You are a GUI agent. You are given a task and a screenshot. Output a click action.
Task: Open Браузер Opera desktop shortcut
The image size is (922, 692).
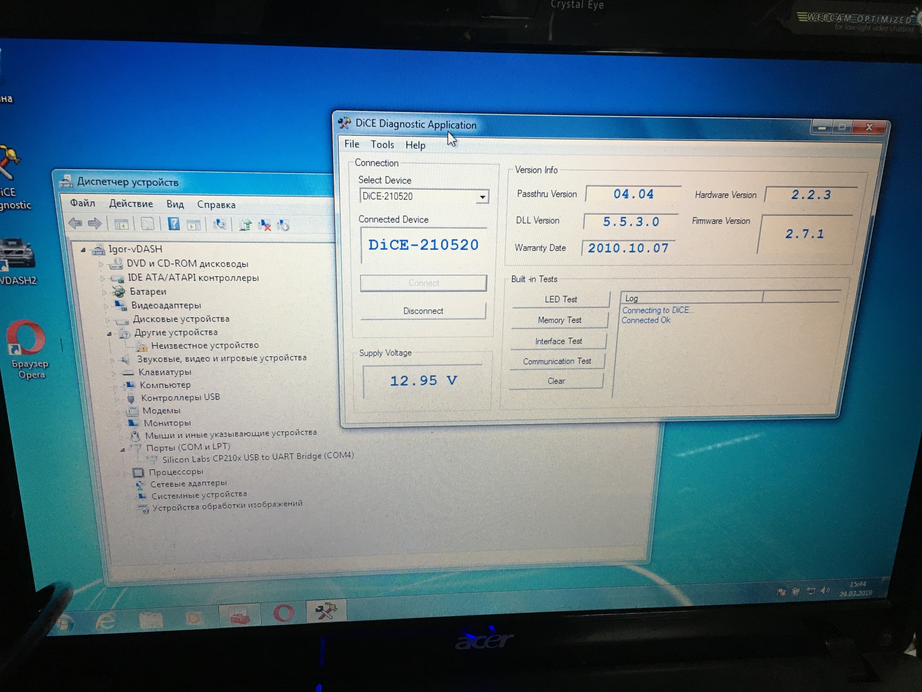tap(28, 350)
